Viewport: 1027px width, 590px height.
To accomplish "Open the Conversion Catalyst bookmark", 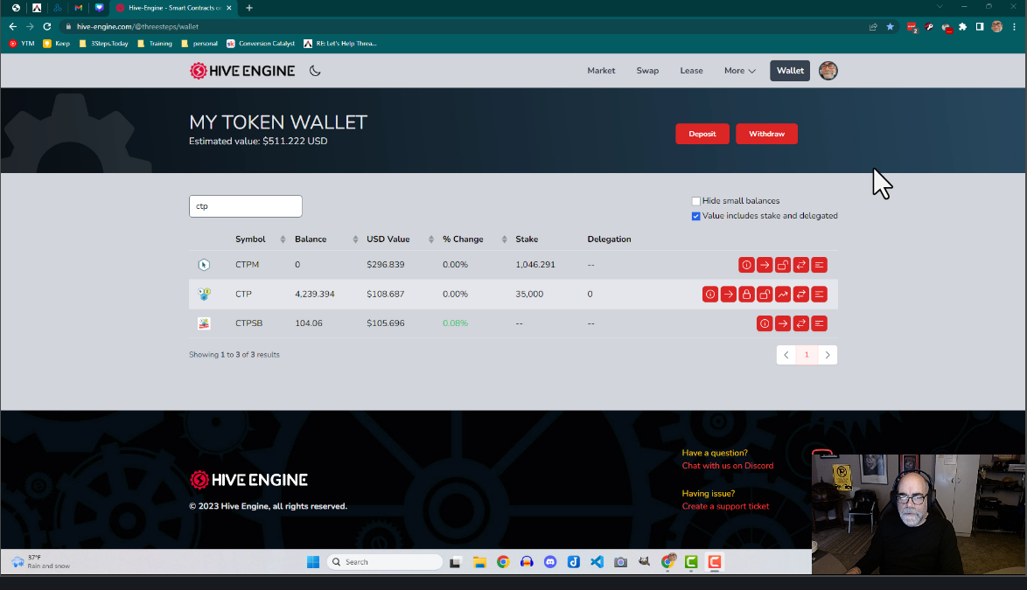I will coord(261,44).
